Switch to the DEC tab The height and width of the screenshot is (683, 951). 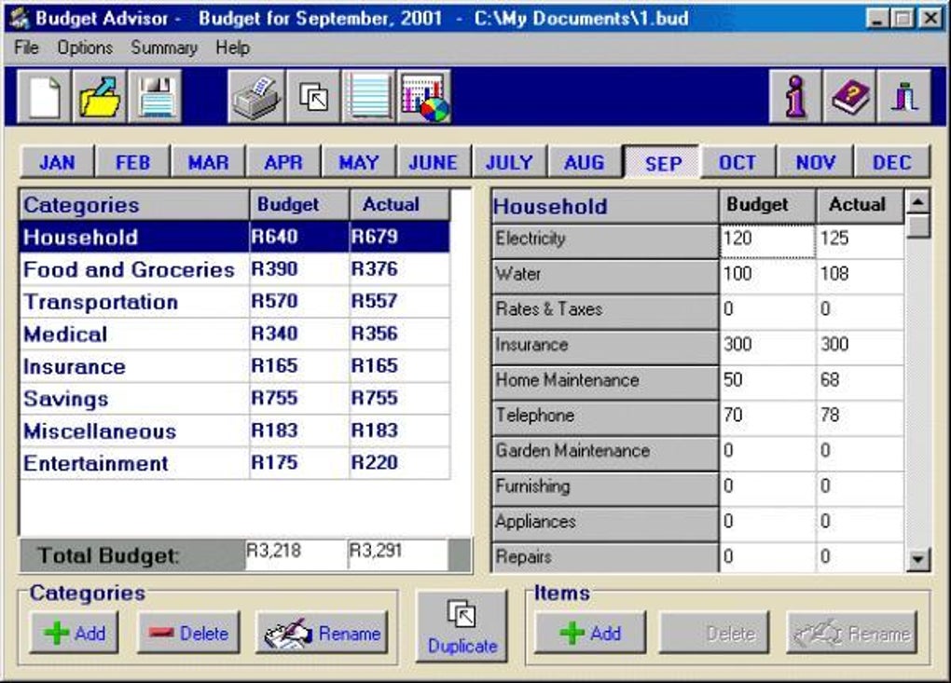[x=891, y=162]
